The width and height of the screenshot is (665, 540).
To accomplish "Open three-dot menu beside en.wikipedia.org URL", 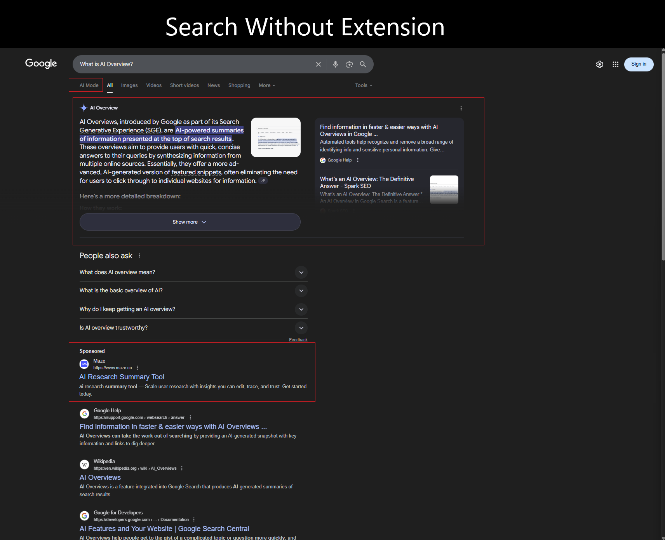I will 182,468.
